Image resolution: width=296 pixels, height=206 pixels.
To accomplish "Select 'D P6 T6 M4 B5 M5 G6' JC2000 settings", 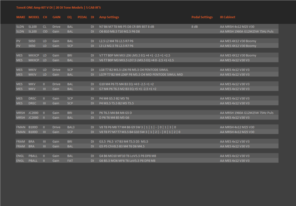I will coord(114,118).
